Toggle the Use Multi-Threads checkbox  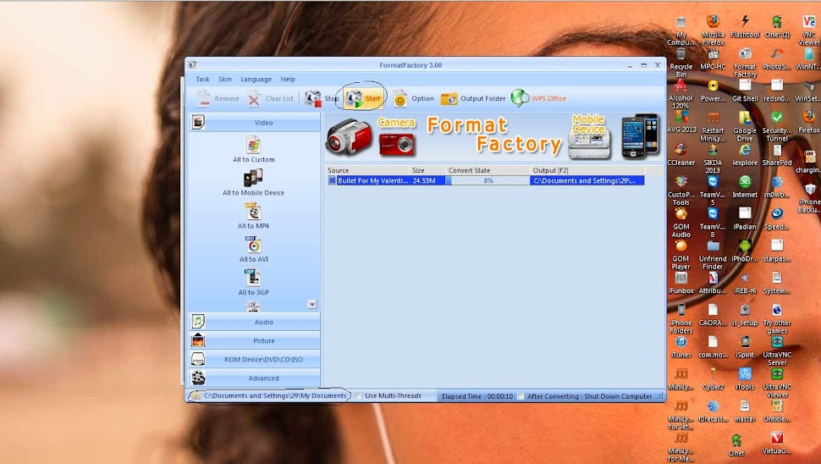click(359, 396)
